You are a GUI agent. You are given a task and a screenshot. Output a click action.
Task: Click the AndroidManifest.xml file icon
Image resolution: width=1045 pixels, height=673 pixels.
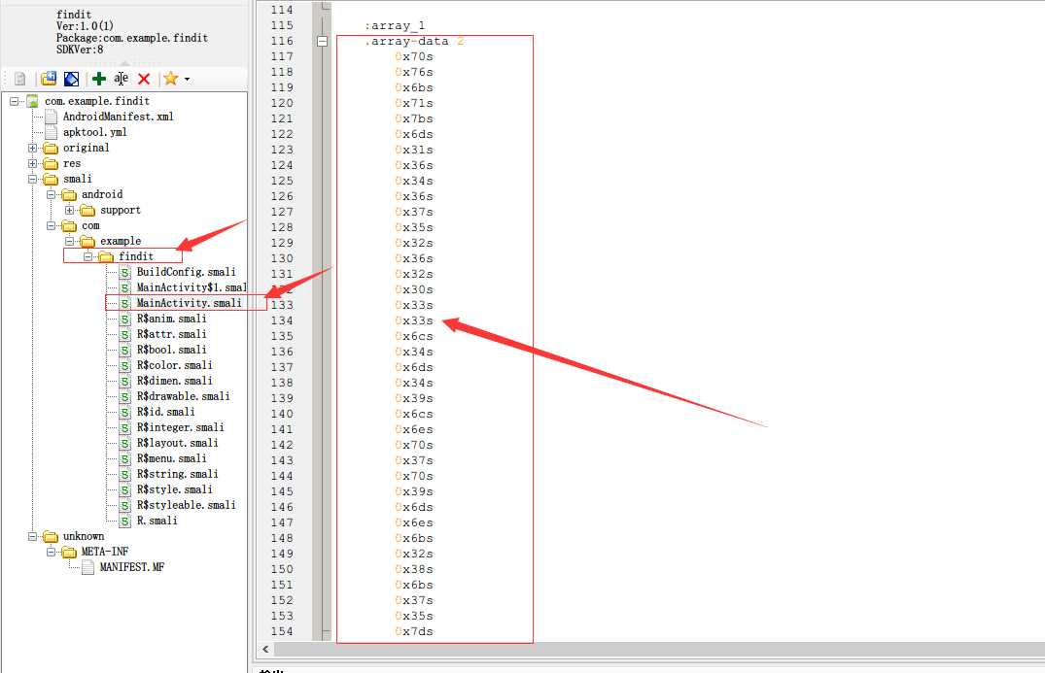[x=51, y=117]
